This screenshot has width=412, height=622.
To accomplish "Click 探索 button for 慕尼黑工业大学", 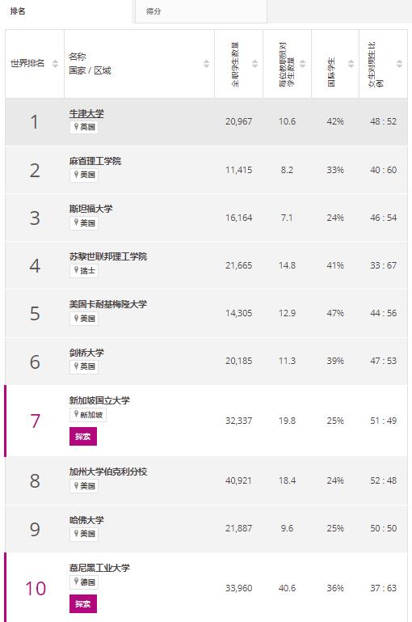I will click(x=83, y=604).
